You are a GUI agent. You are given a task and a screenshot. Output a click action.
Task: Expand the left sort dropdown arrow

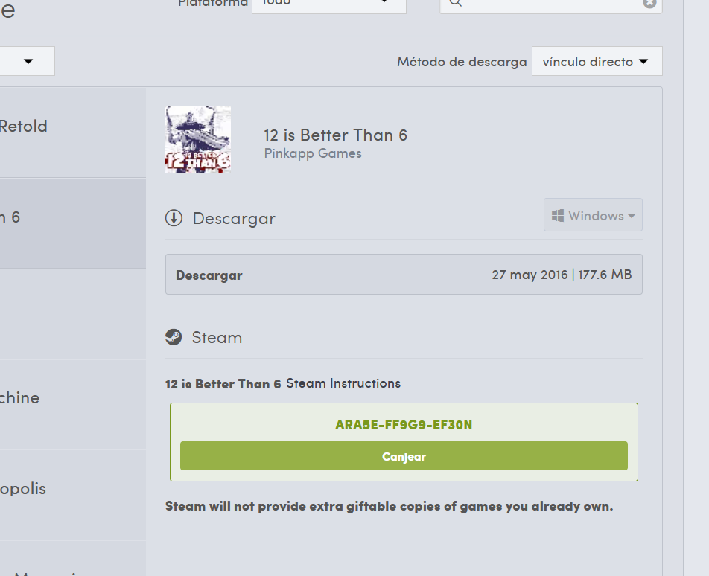coord(28,61)
